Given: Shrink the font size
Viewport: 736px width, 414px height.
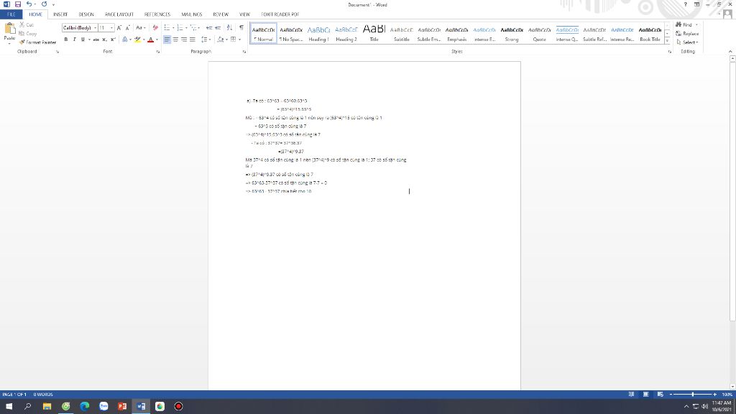Looking at the screenshot, I should [x=127, y=28].
